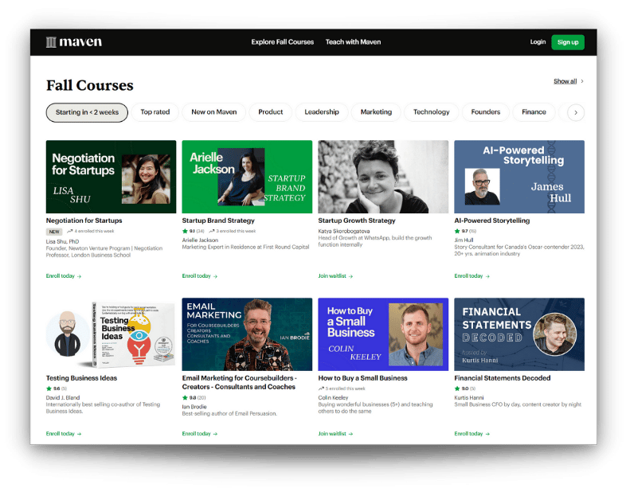
Task: Click Enroll today under Negotiation for Startups
Action: point(64,276)
